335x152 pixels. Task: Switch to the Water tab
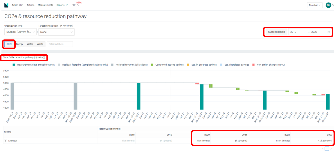pos(30,44)
